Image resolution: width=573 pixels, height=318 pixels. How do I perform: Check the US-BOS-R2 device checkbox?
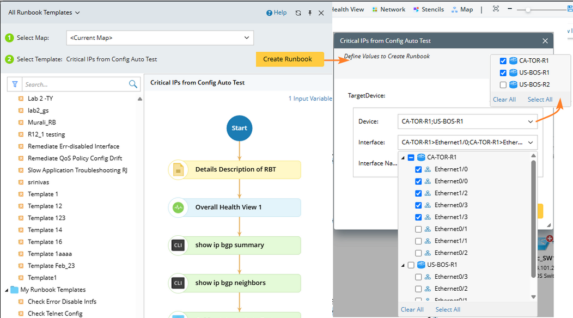tap(503, 84)
